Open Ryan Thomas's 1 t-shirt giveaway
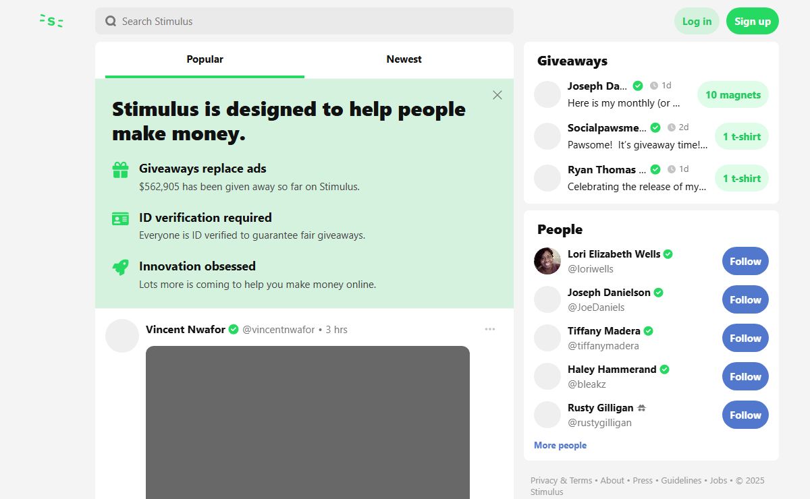Screen dimensions: 810x499 742,179
